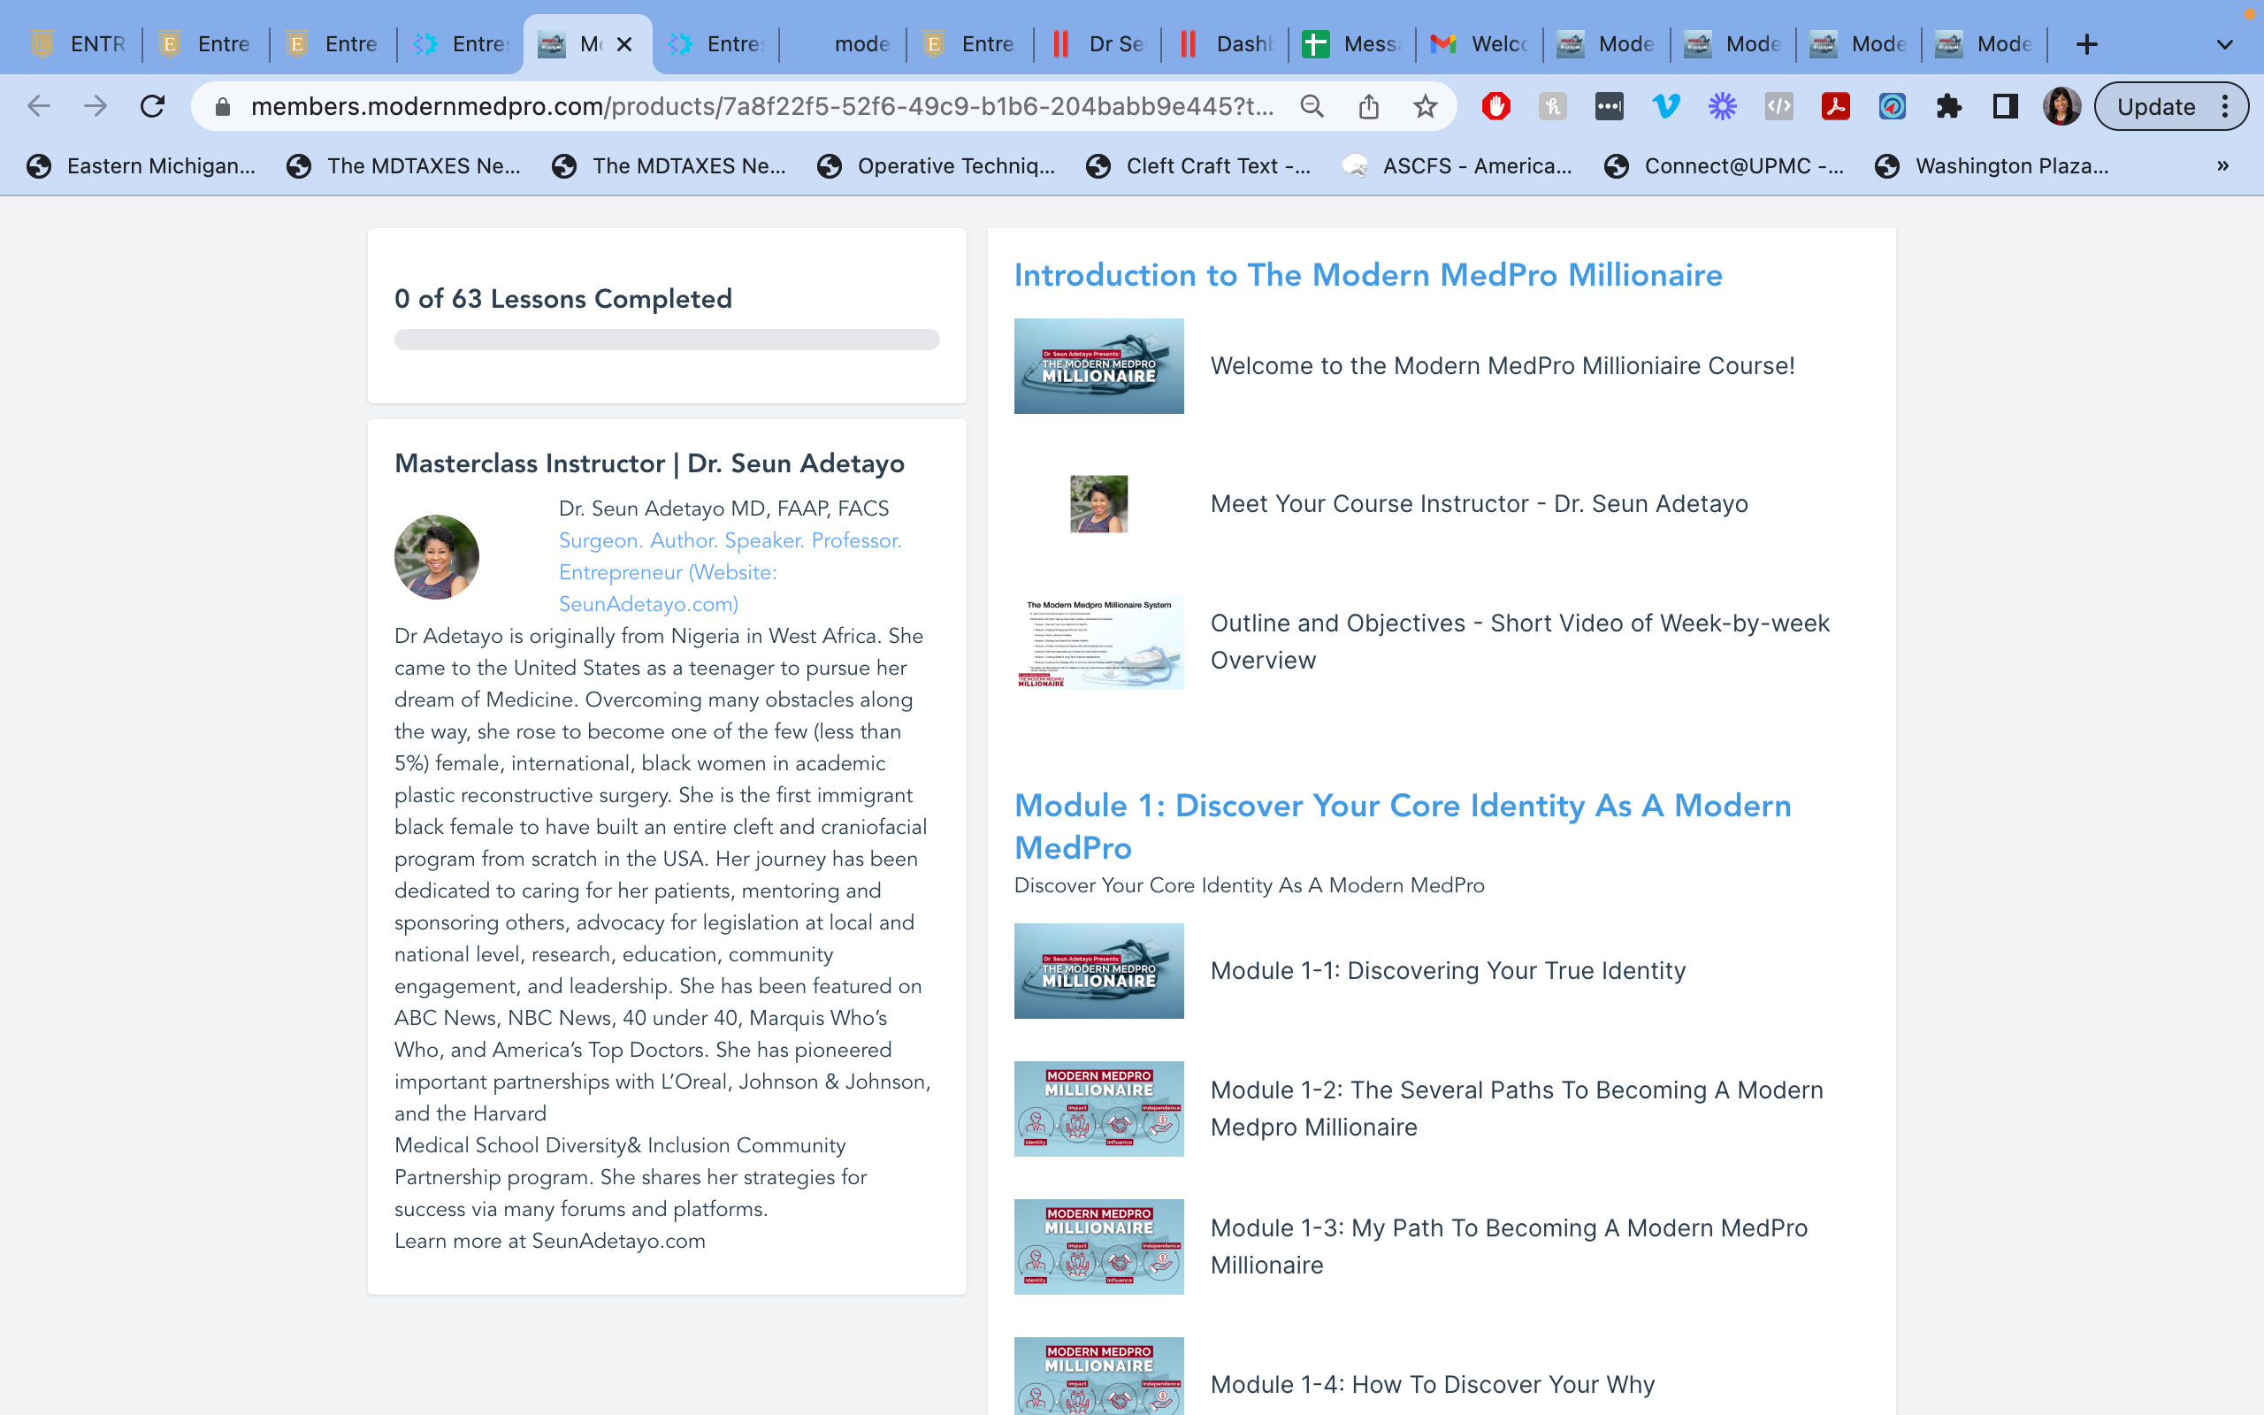Open Module 1-2 The Several Paths lesson title

click(1517, 1109)
